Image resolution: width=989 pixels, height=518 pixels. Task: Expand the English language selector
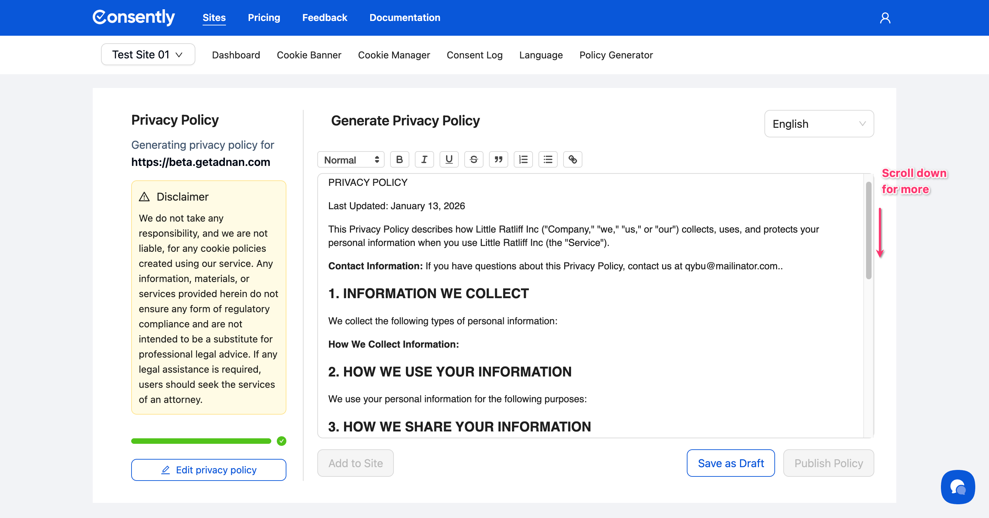point(819,124)
